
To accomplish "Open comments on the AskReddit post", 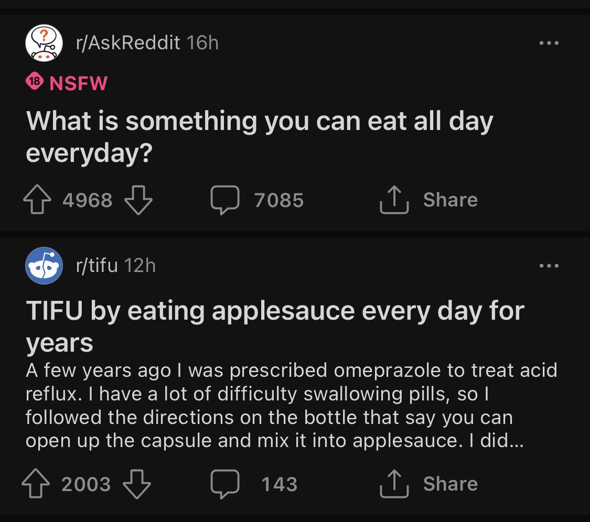I will tap(225, 200).
